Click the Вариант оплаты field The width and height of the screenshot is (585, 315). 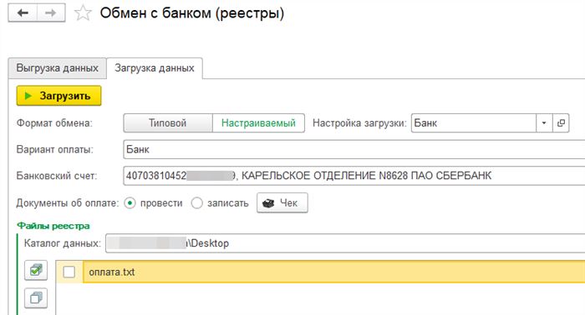tap(354, 149)
